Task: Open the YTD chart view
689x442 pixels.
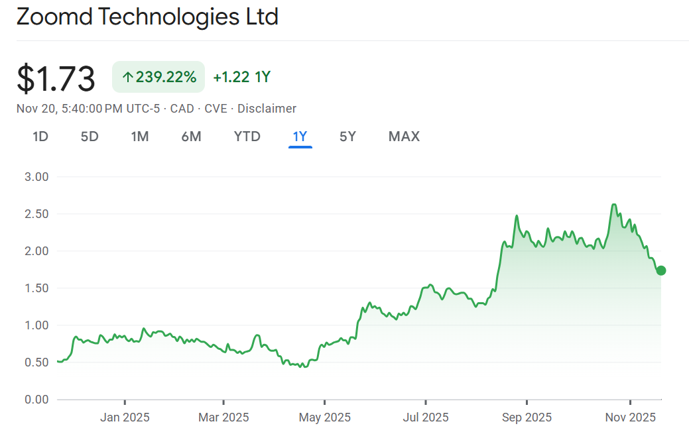Action: coord(247,137)
